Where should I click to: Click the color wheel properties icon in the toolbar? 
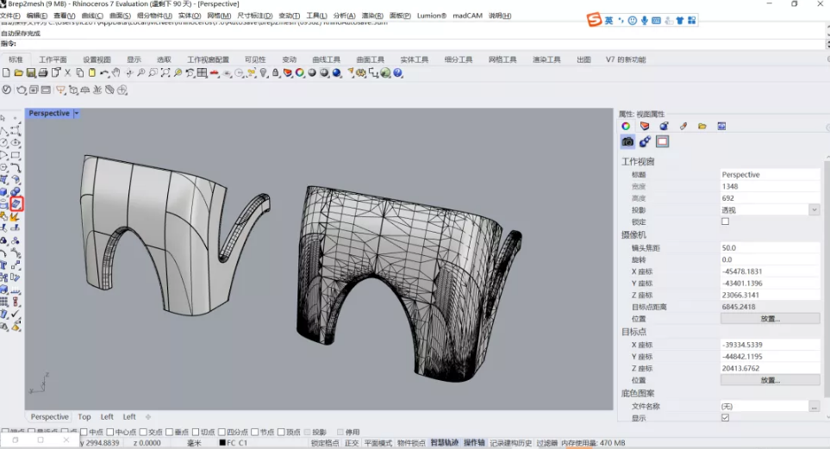[300, 72]
